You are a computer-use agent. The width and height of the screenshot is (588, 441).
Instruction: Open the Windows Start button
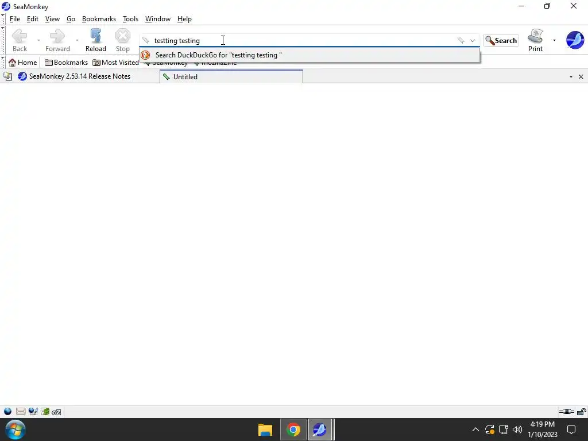(16, 430)
